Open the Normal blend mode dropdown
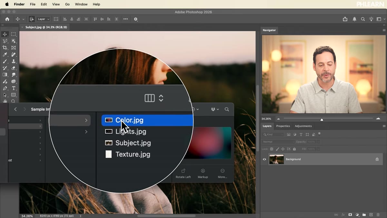 pos(278,142)
